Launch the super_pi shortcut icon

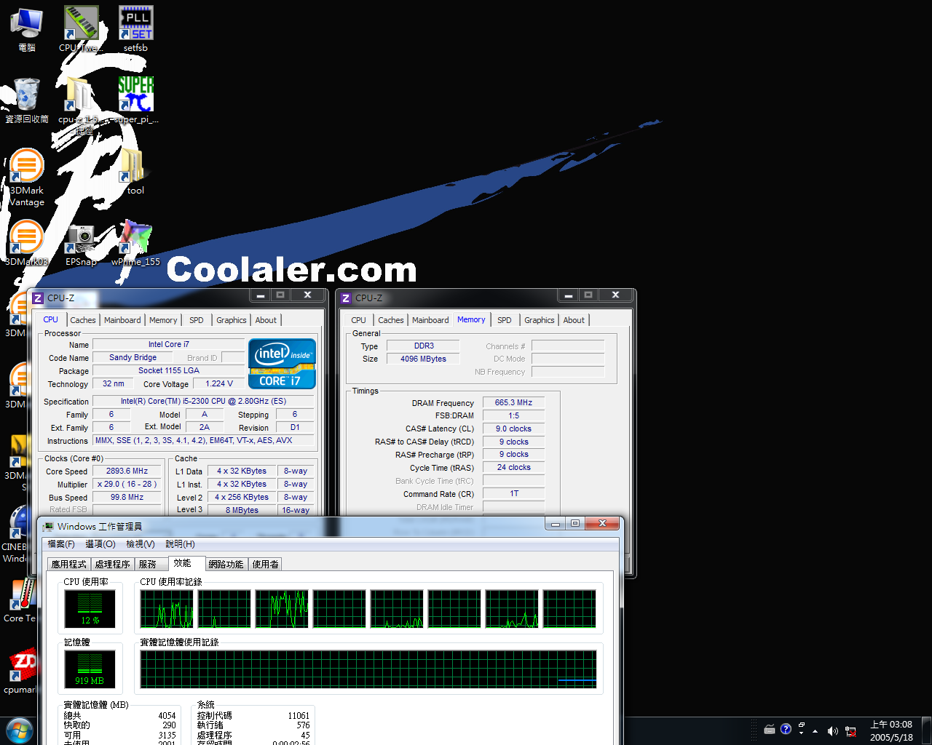(x=135, y=100)
